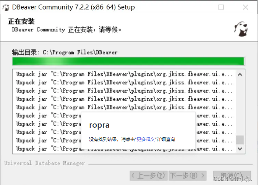Click the 取消(C) cancel button
Viewport: 258px width, 185px height.
pyautogui.click(x=232, y=175)
